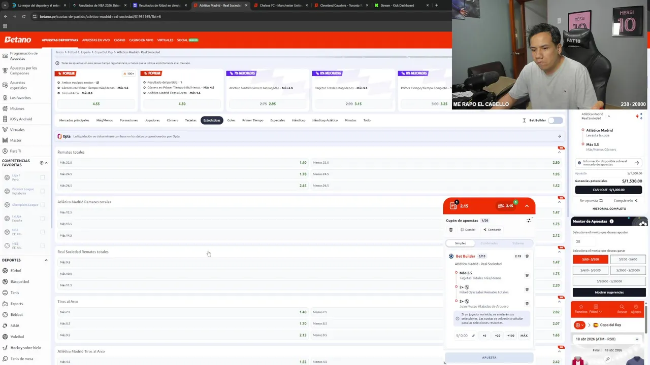The height and width of the screenshot is (365, 650).
Task: Click the iOS y Android phone icon
Action: point(5,119)
